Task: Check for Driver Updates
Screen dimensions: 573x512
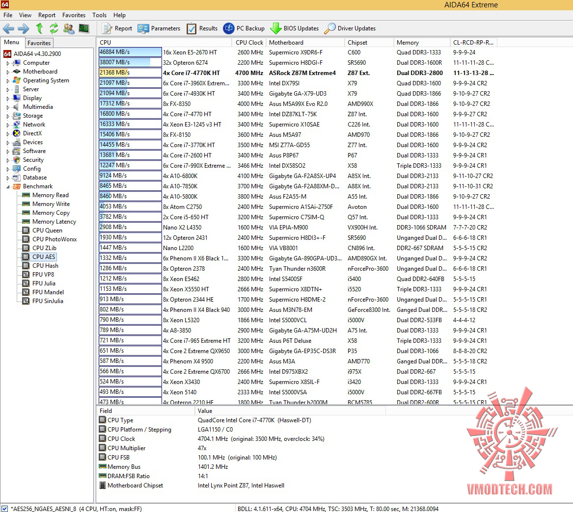Action: coord(350,28)
